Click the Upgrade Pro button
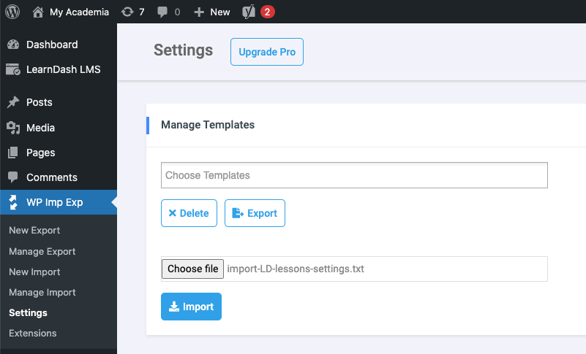586x354 pixels. tap(267, 52)
